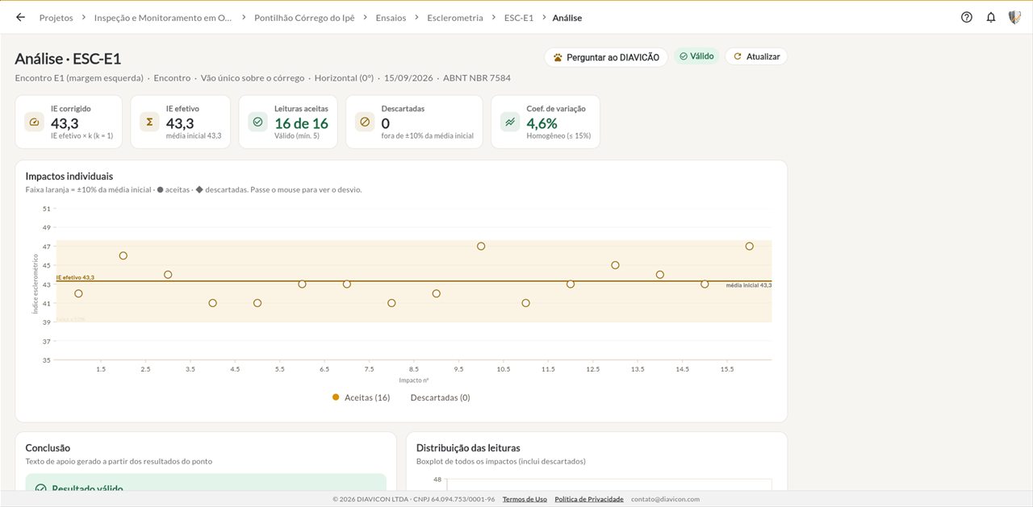Click the '16 de 16' value
Viewport: 1033px width, 507px height.
pos(301,123)
